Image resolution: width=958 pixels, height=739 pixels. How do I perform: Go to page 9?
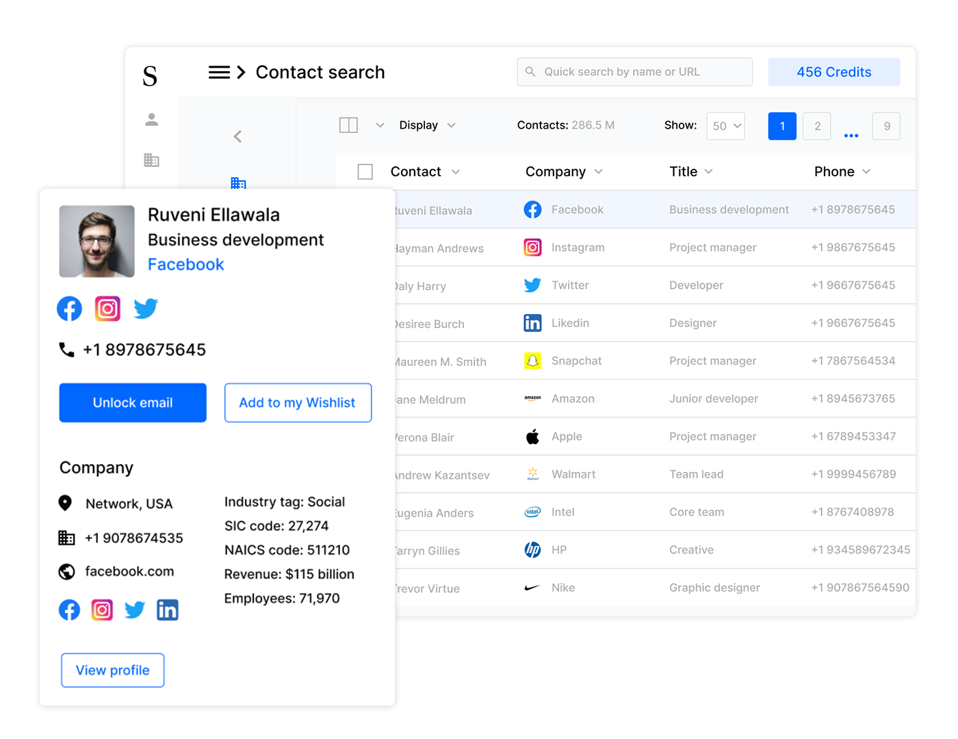click(887, 126)
